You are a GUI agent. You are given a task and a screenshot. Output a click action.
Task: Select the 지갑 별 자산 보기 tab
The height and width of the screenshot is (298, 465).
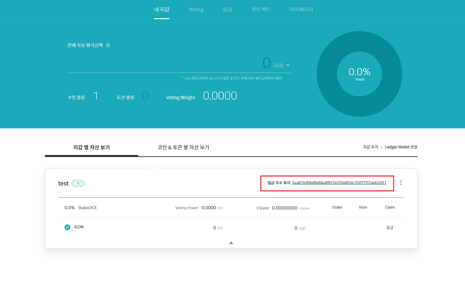click(x=91, y=147)
